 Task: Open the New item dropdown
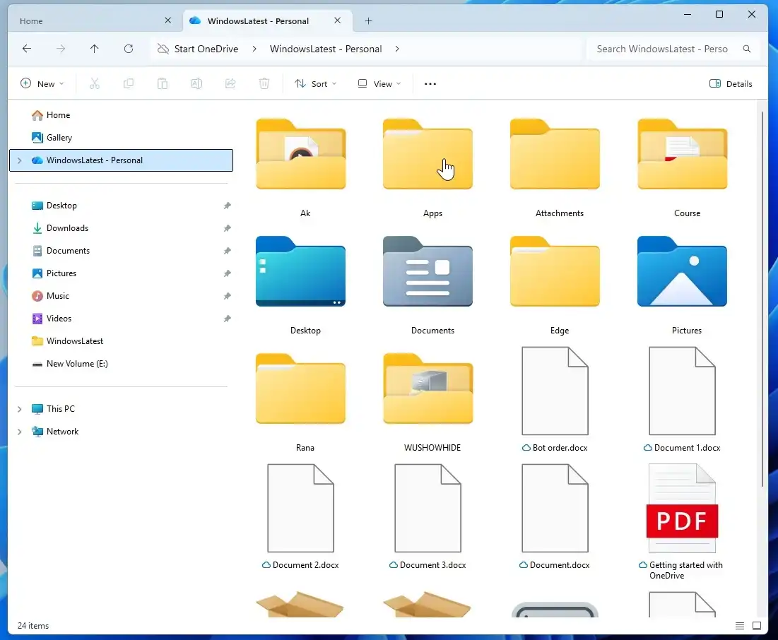tap(42, 84)
